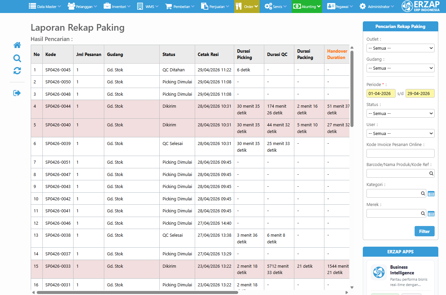Expand Pelanggan menu chevron

coord(95,6)
